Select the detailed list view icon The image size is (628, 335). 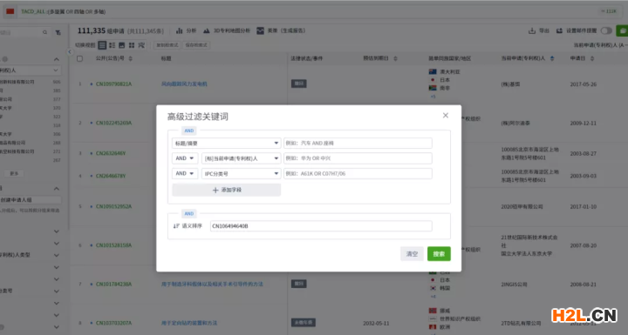[113, 45]
